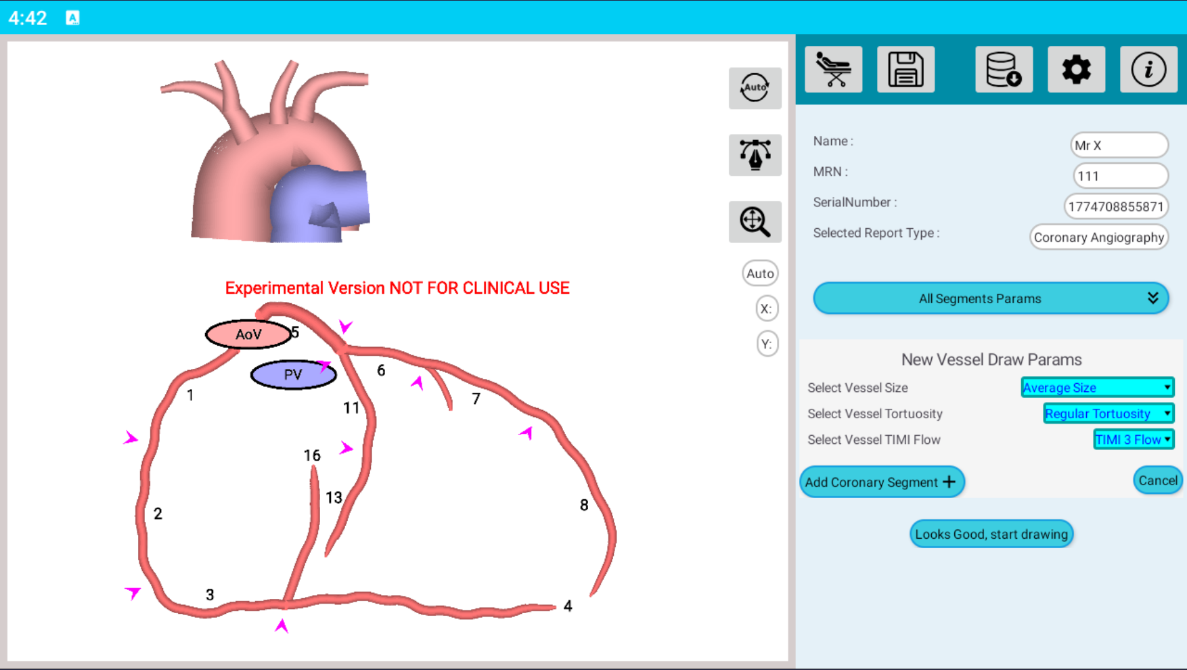Select the AoV aortic valve ellipse
Screen dimensions: 1187x670
(x=248, y=334)
